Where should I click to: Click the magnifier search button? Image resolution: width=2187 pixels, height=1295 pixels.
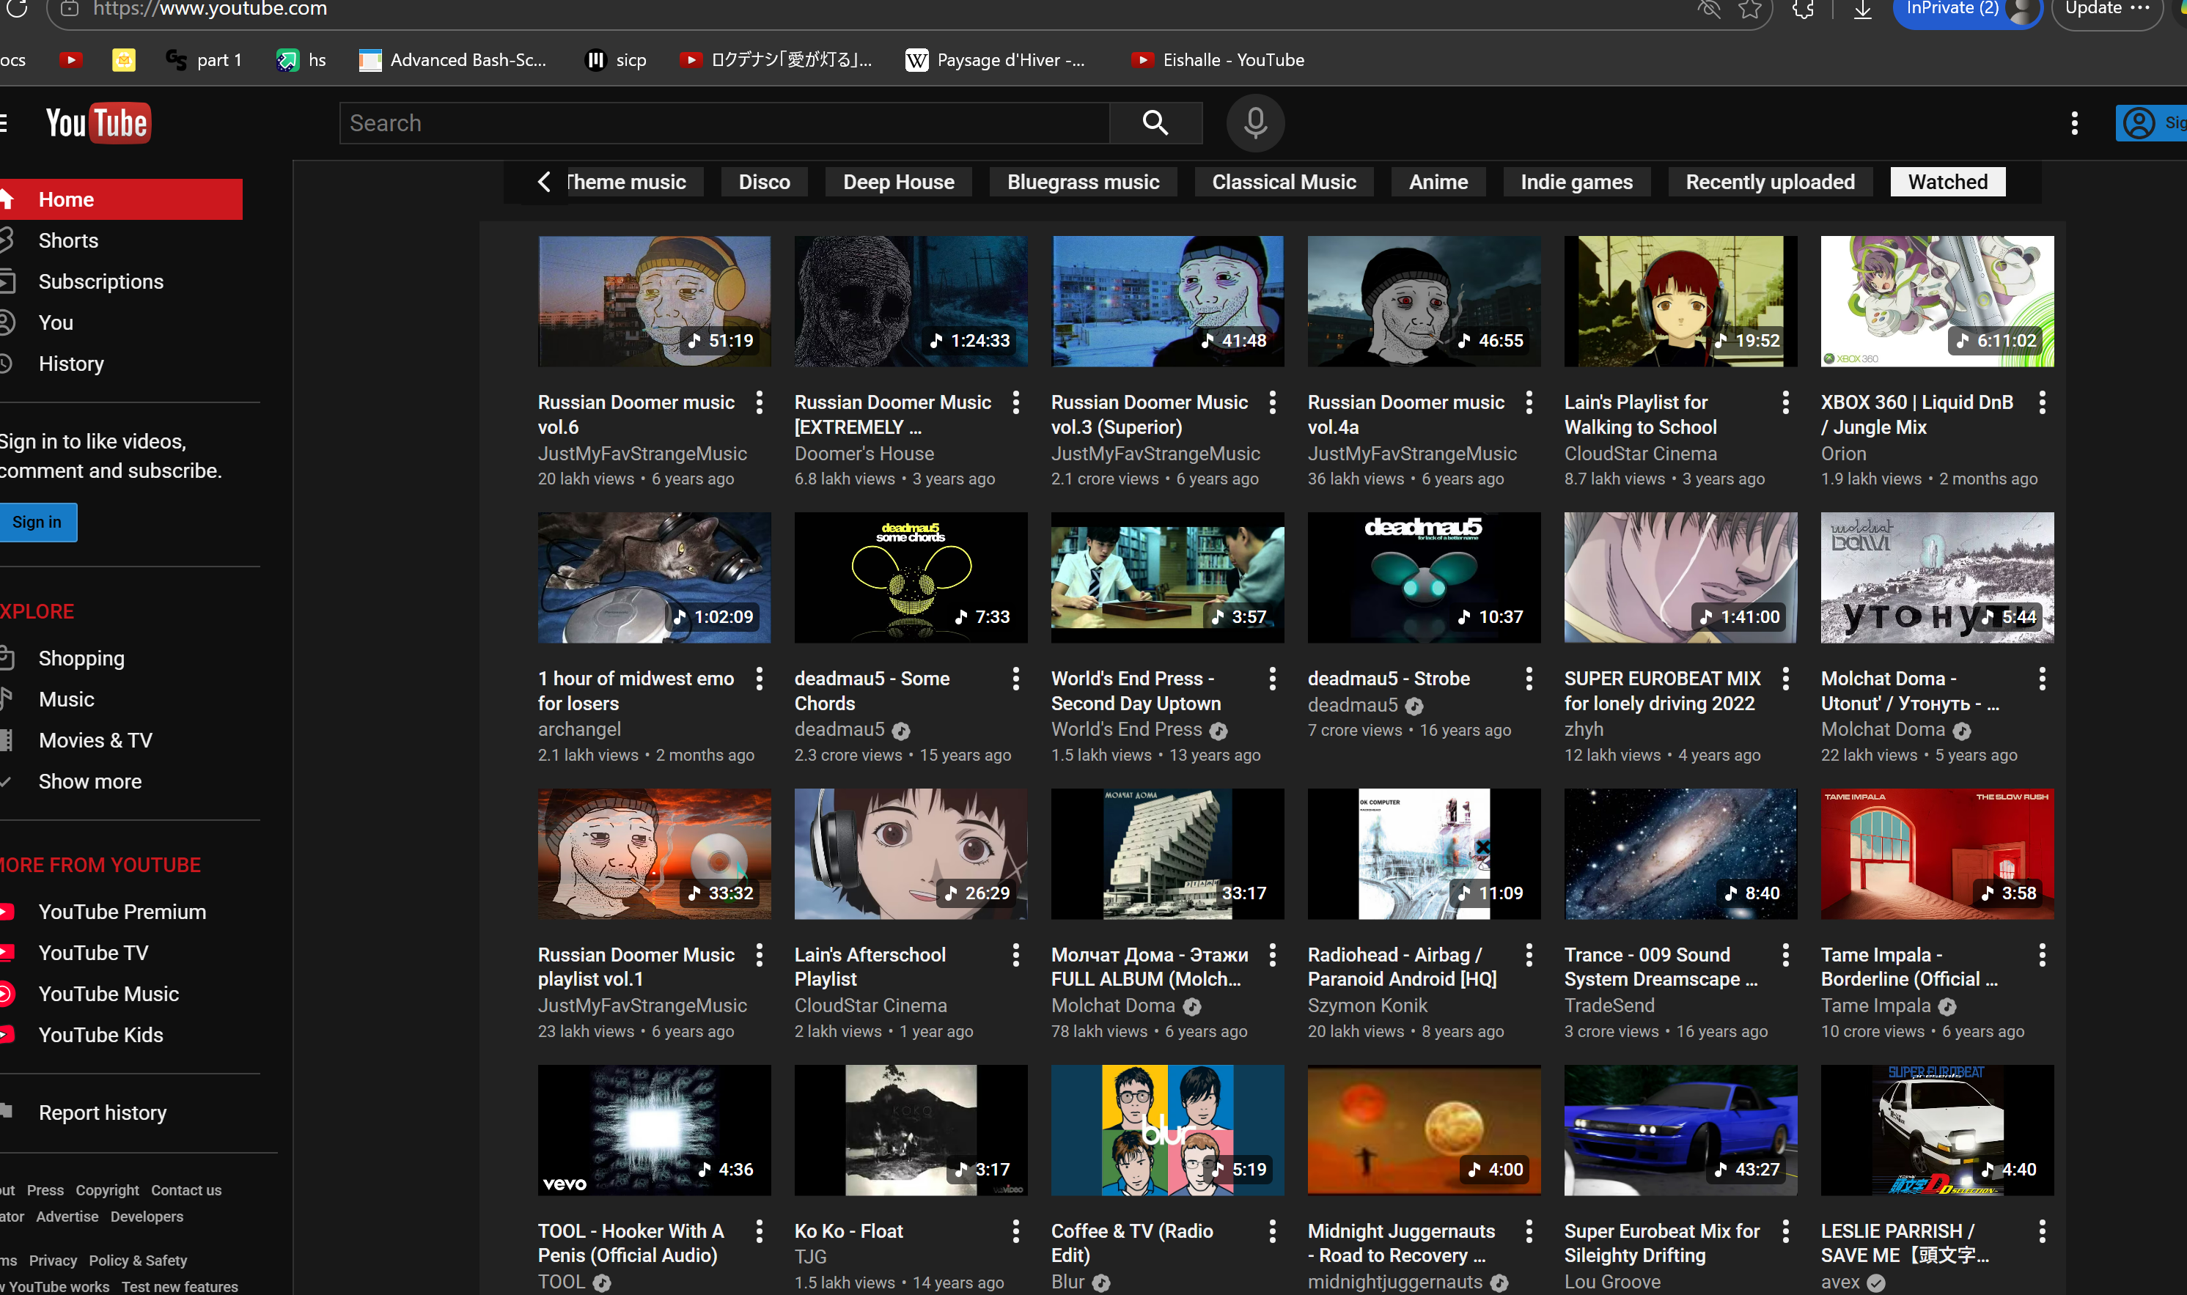[1155, 123]
